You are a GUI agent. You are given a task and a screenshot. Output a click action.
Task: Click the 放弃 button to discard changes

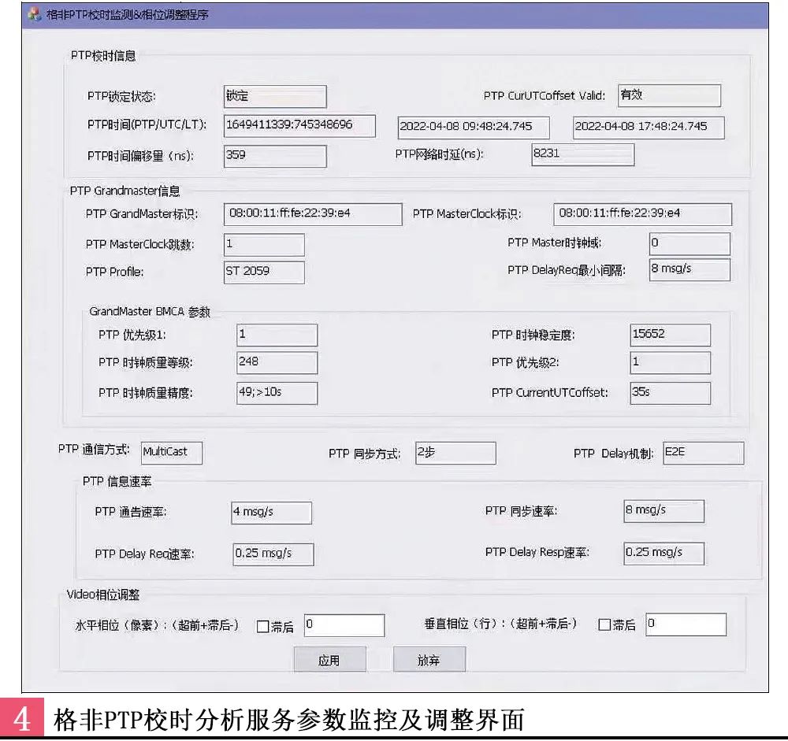tap(429, 658)
